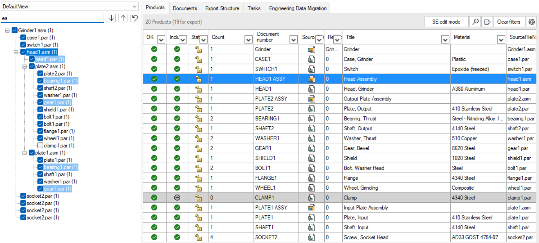Uncheck the case1.par checkbox
This screenshot has width=539, height=243.
tap(23, 37)
